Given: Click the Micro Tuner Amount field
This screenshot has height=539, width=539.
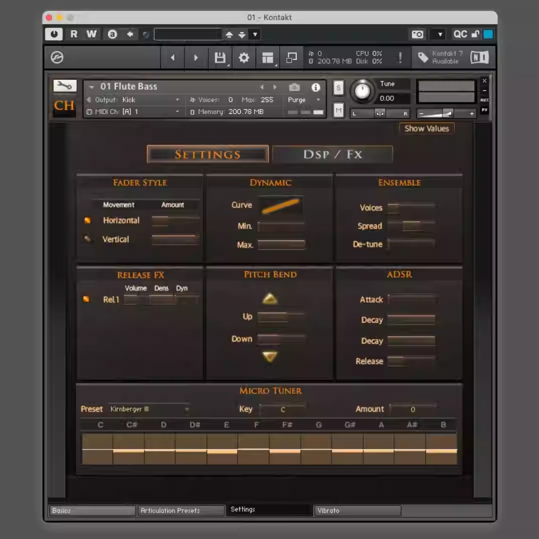Looking at the screenshot, I should click(413, 409).
